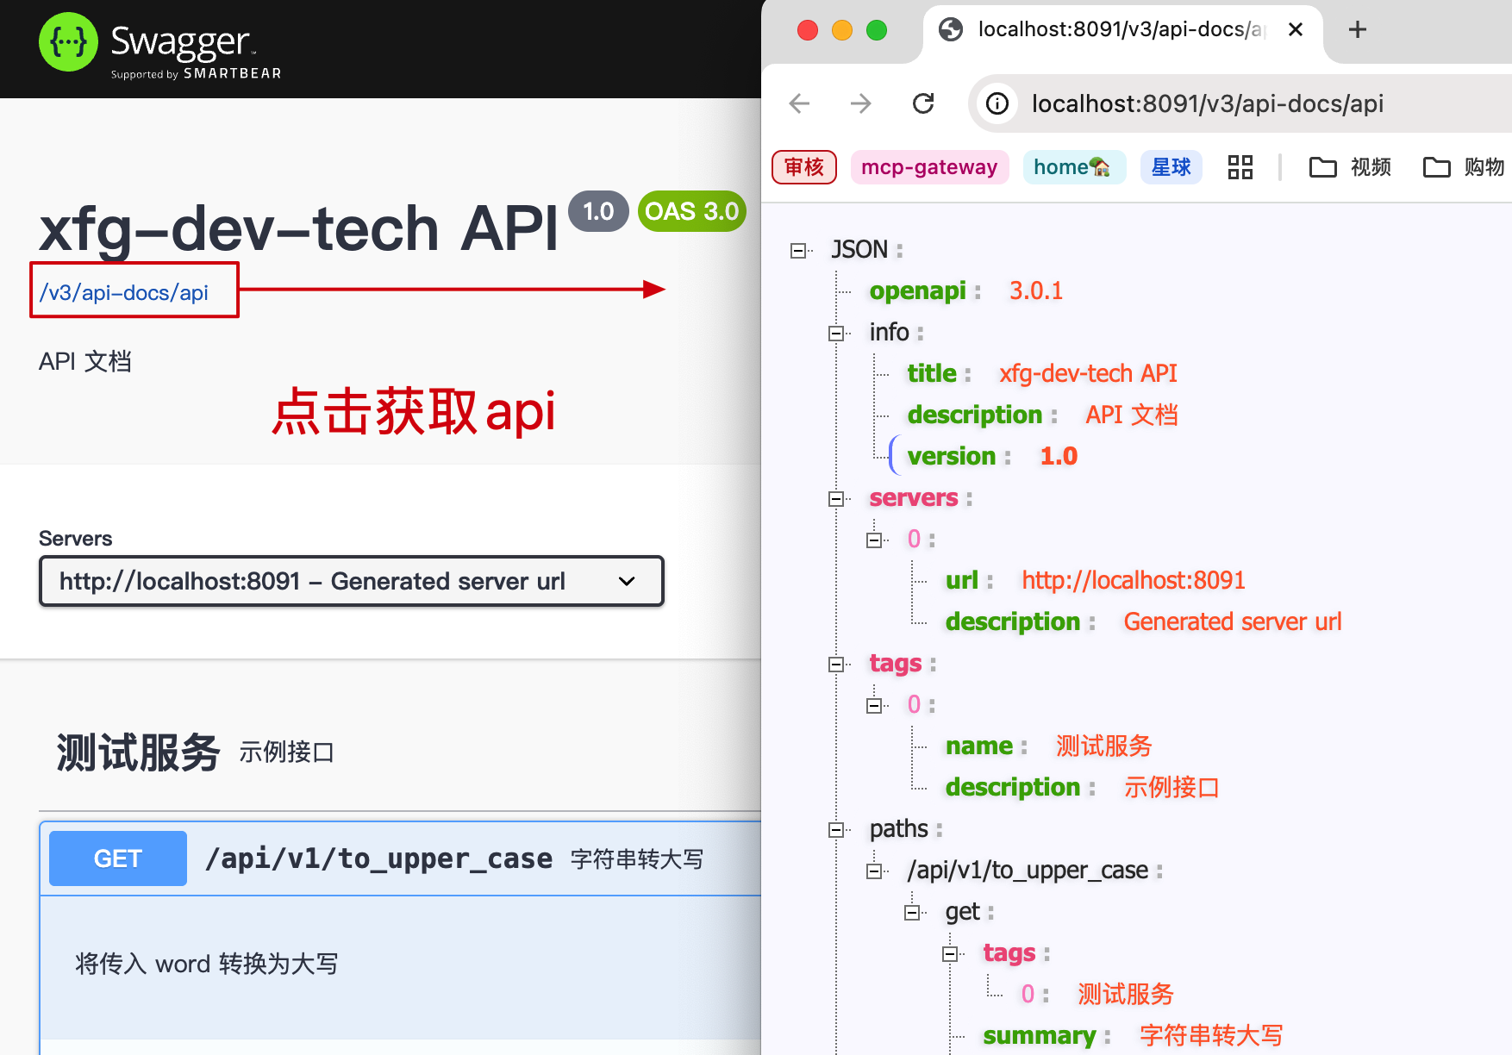Open the Servers dropdown selector
Viewport: 1512px width, 1055px height.
pyautogui.click(x=351, y=582)
